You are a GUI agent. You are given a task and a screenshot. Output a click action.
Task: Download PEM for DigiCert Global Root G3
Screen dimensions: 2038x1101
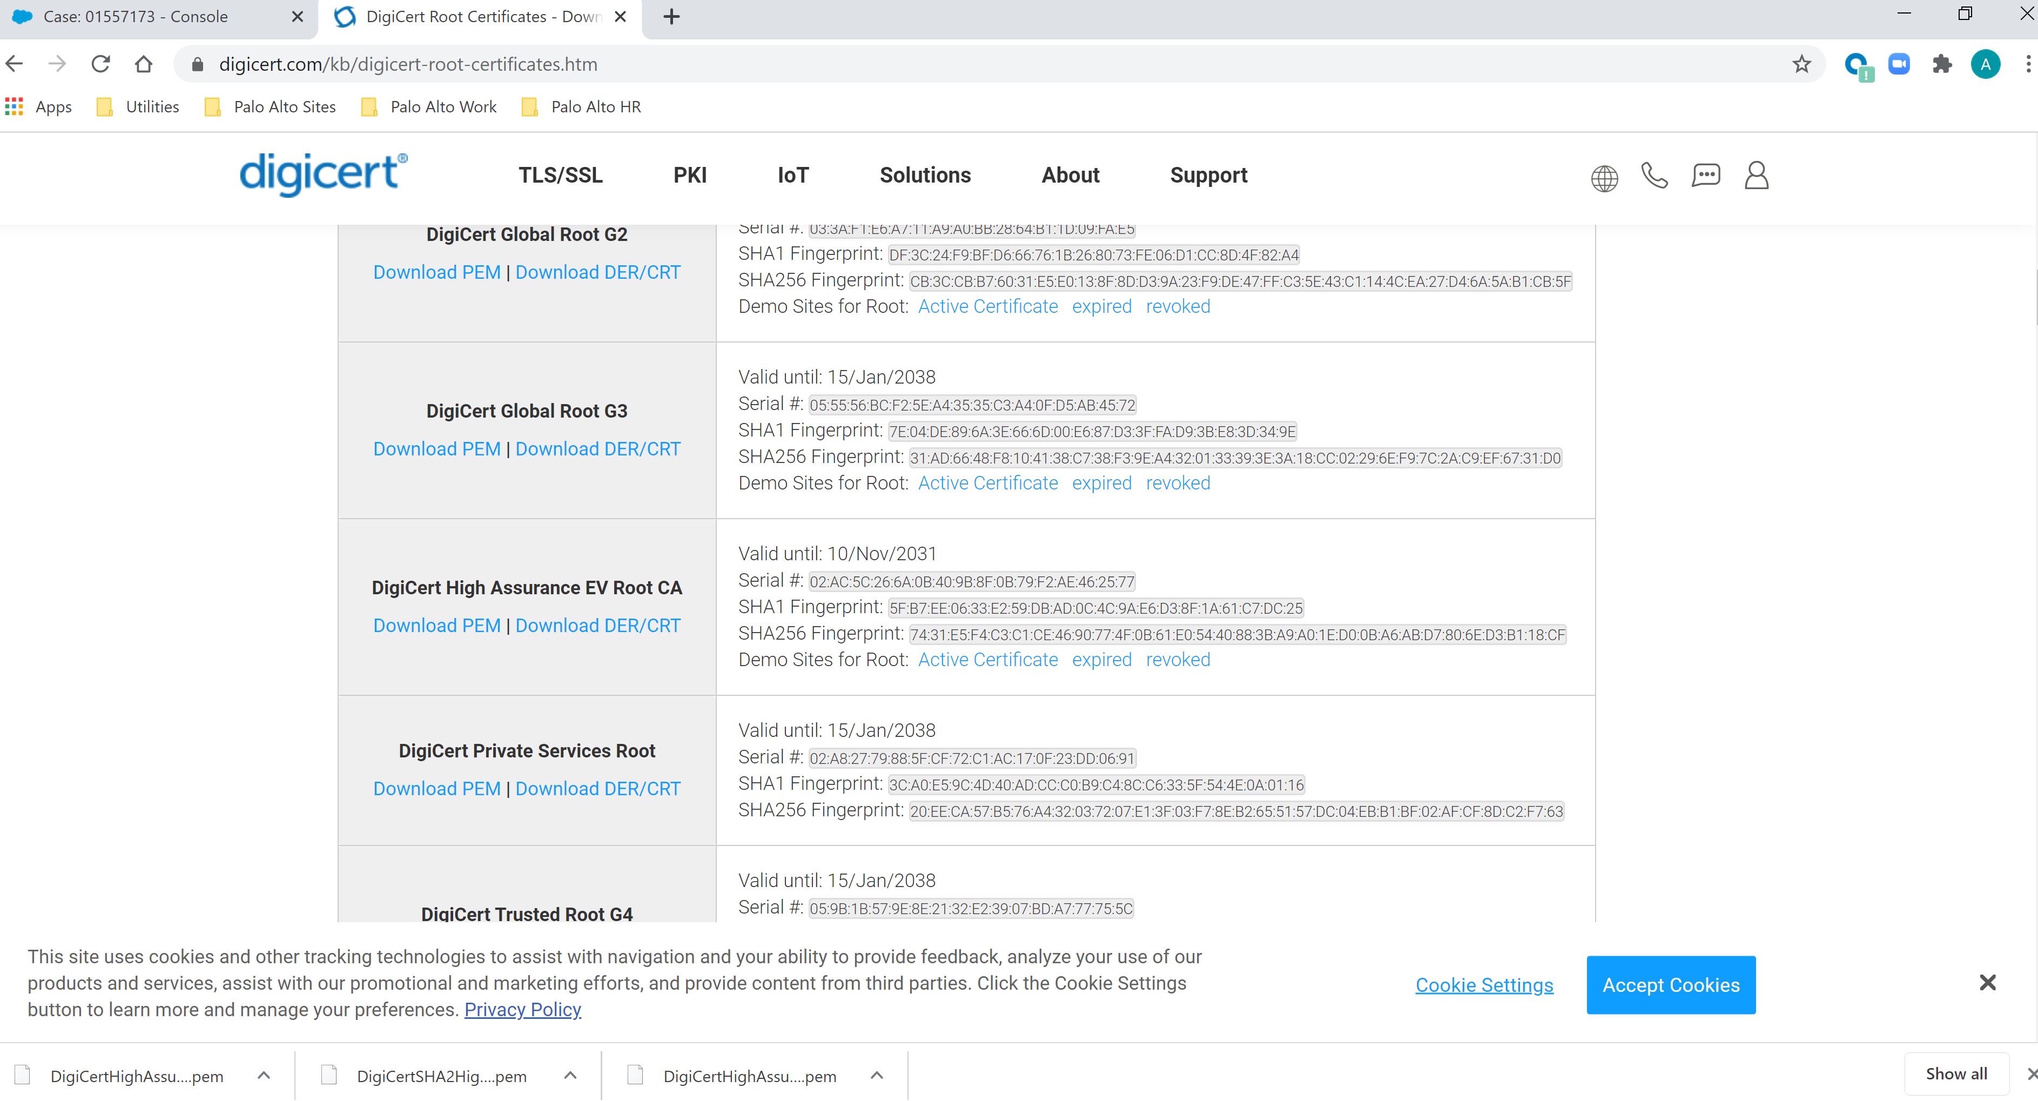(436, 449)
